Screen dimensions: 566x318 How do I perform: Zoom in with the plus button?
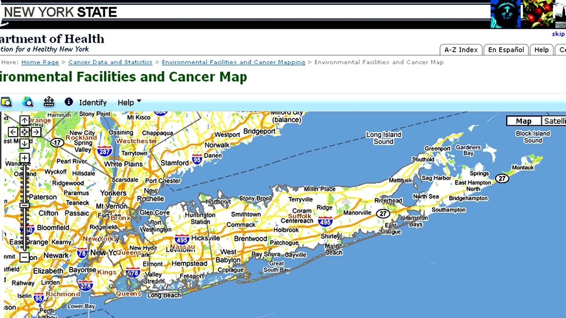25,158
